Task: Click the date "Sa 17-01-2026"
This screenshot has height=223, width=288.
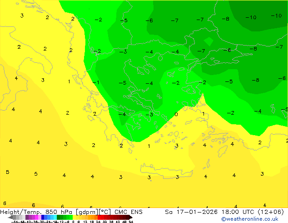Action: pyautogui.click(x=191, y=212)
